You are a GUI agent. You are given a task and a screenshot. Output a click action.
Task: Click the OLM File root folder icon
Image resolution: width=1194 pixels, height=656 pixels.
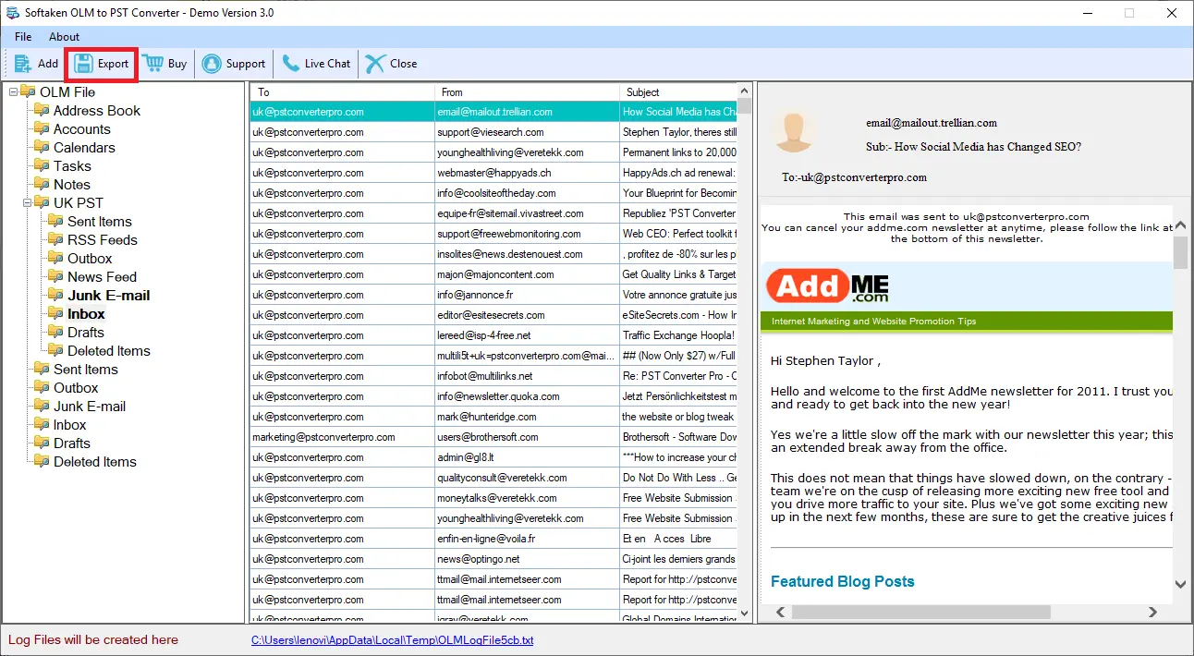point(28,92)
